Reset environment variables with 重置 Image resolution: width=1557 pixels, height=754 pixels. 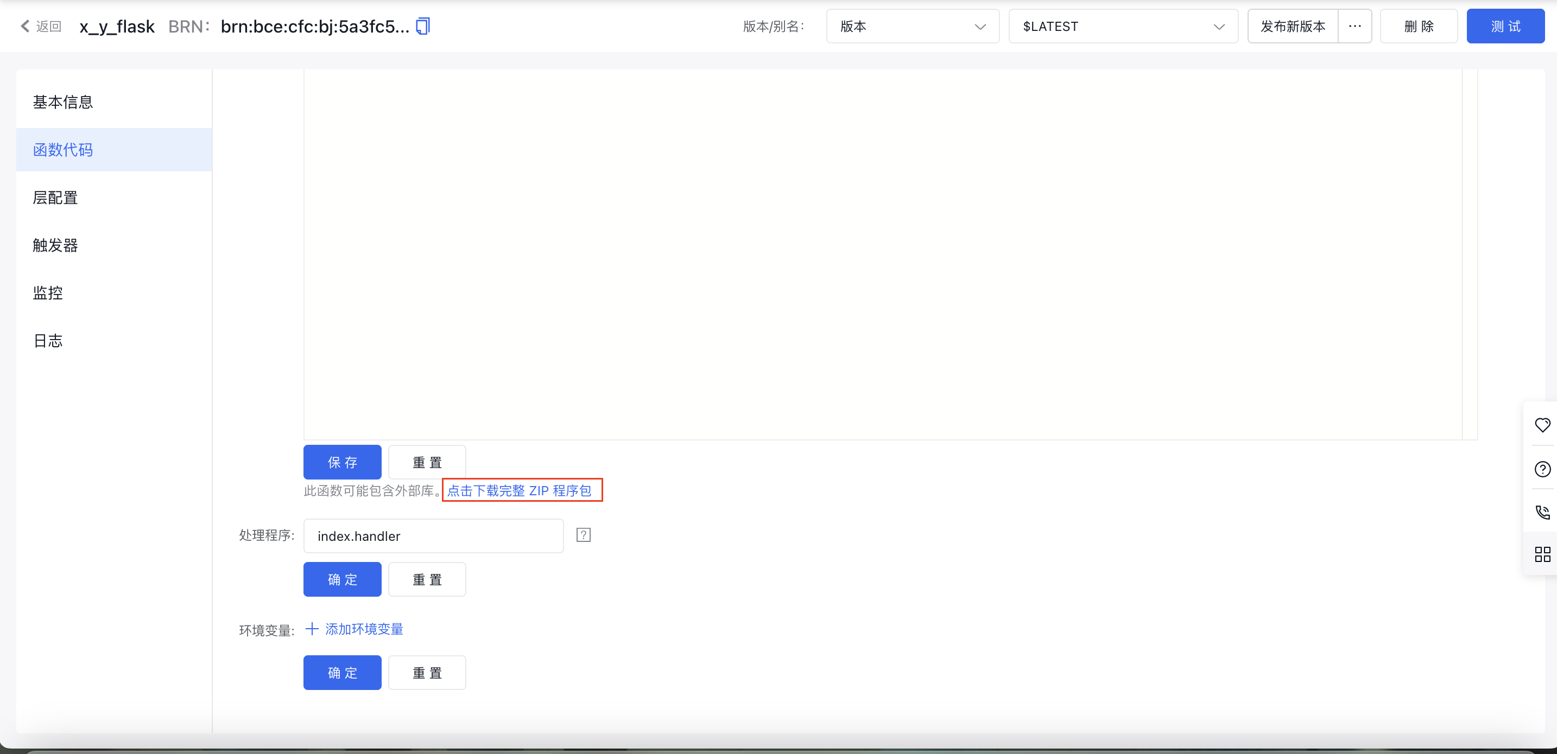[427, 673]
